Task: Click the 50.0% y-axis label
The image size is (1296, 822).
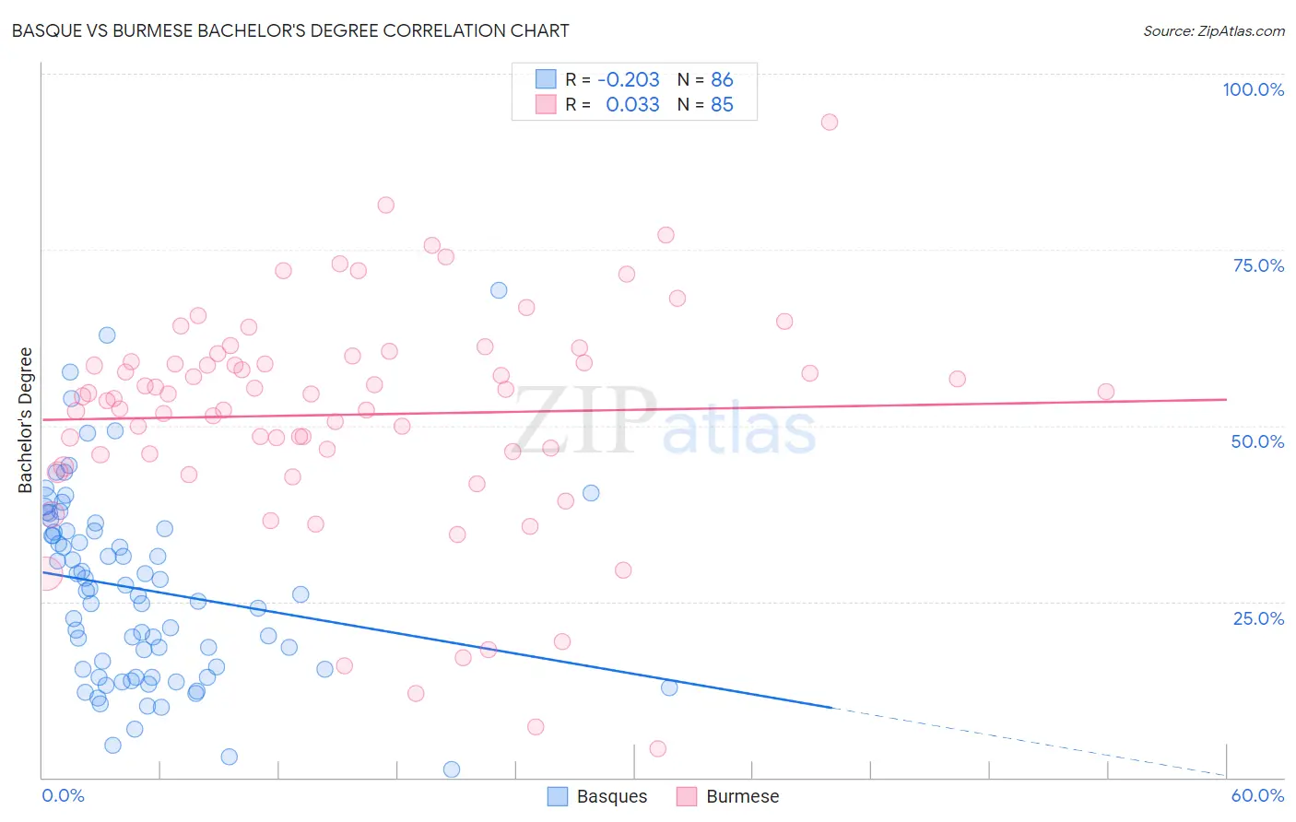Action: click(x=1257, y=441)
